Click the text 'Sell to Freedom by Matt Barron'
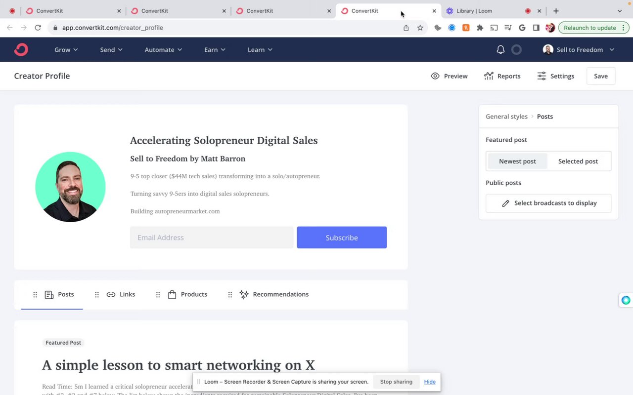Image resolution: width=633 pixels, height=395 pixels. [188, 159]
